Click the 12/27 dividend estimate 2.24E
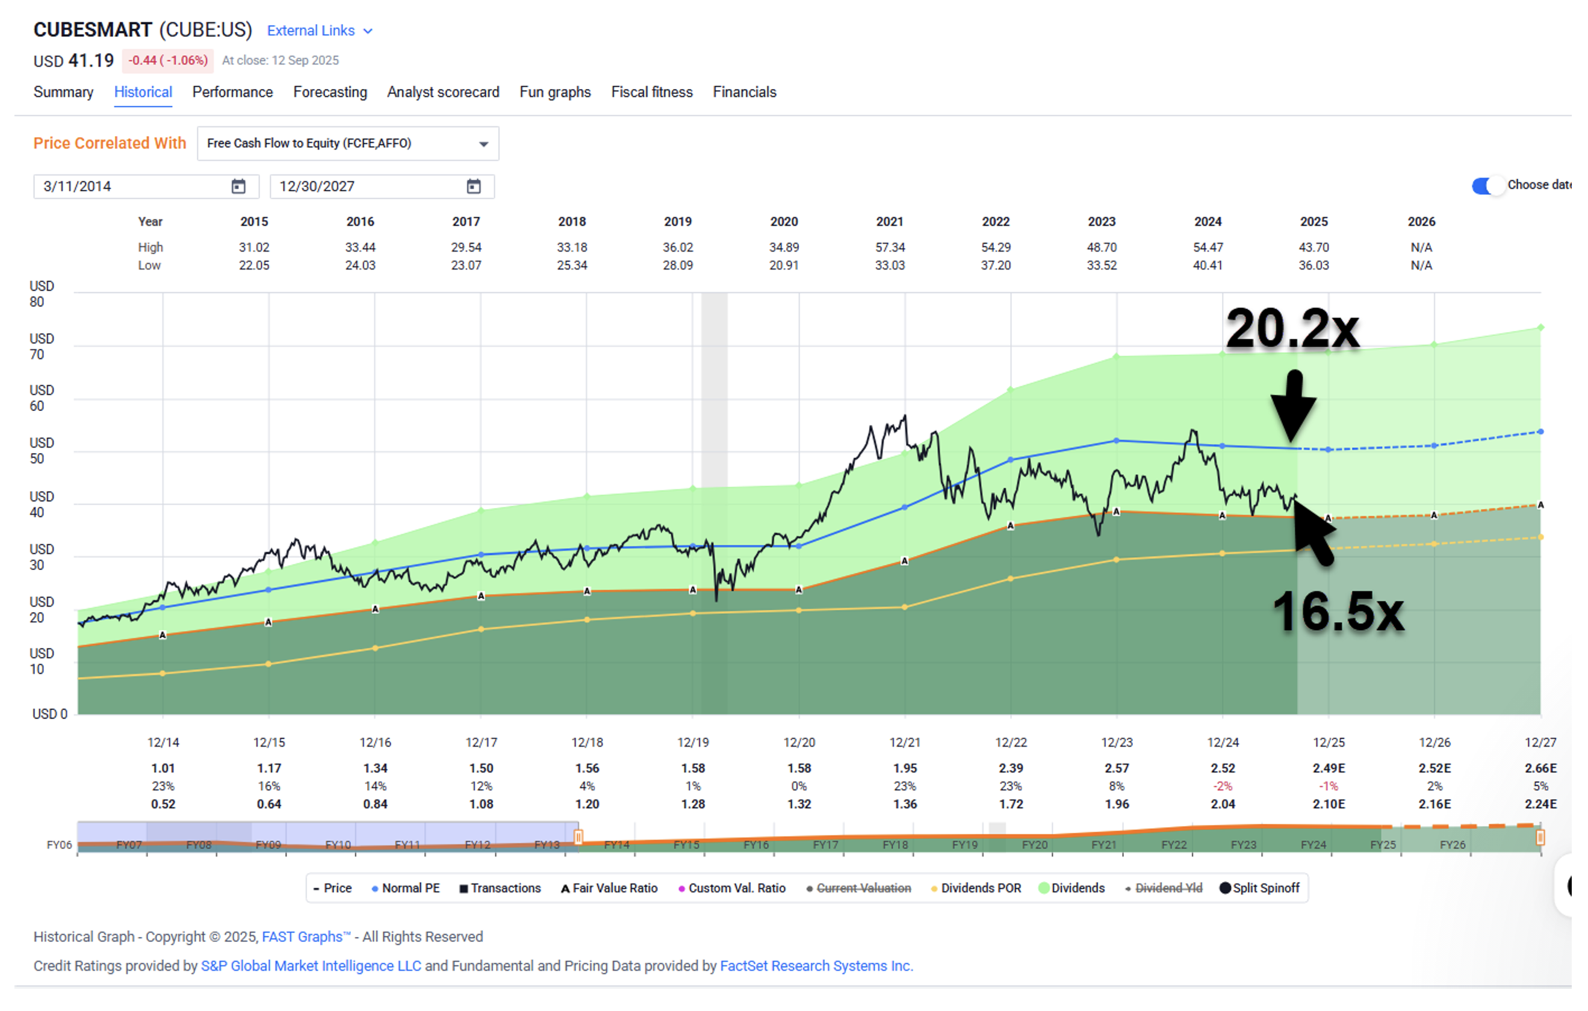1588x1011 pixels. [1540, 805]
